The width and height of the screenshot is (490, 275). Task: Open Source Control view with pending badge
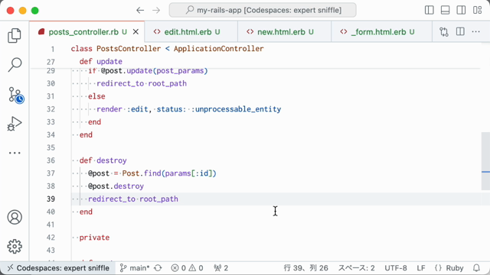click(x=15, y=95)
